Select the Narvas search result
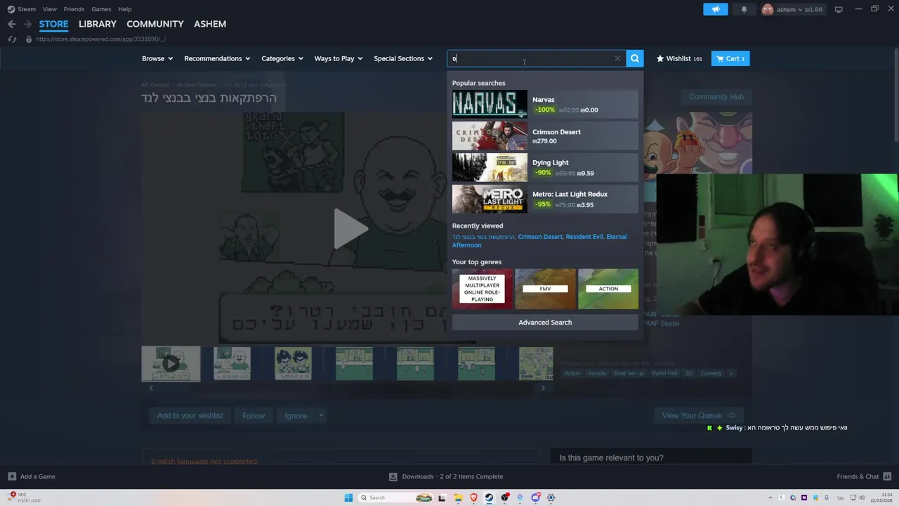Viewport: 899px width, 506px height. [545, 105]
